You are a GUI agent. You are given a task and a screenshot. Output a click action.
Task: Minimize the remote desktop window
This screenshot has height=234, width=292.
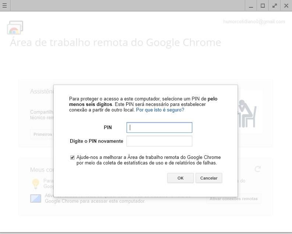click(x=251, y=6)
